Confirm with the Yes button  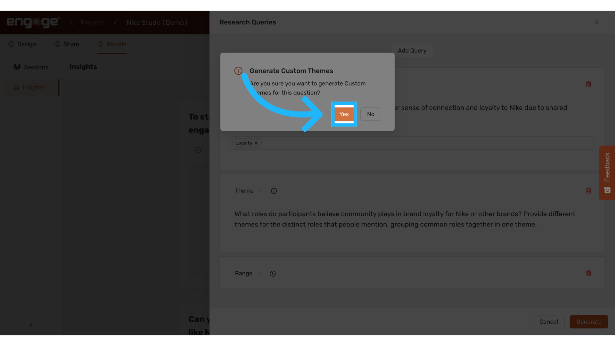click(x=344, y=114)
